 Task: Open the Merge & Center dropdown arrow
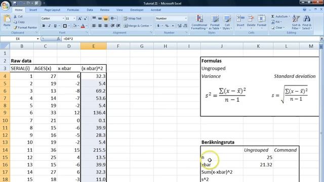[151, 26]
